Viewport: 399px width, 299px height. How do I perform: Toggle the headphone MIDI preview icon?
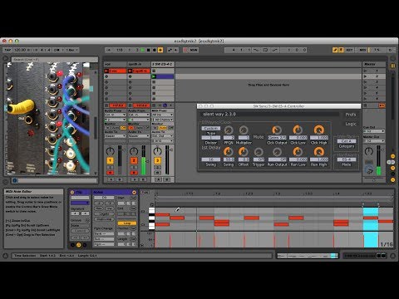[151, 204]
